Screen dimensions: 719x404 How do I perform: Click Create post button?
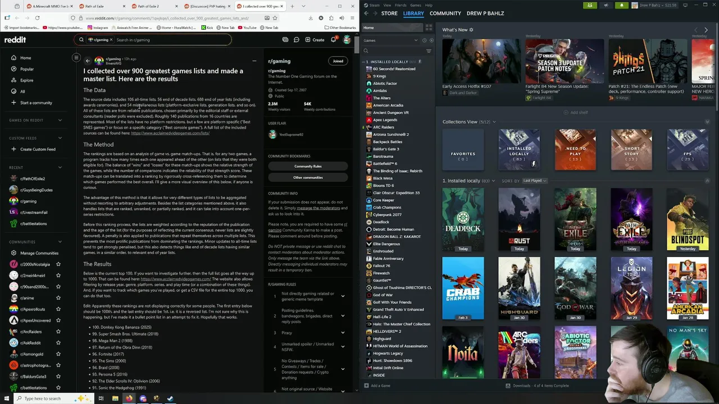tap(315, 40)
